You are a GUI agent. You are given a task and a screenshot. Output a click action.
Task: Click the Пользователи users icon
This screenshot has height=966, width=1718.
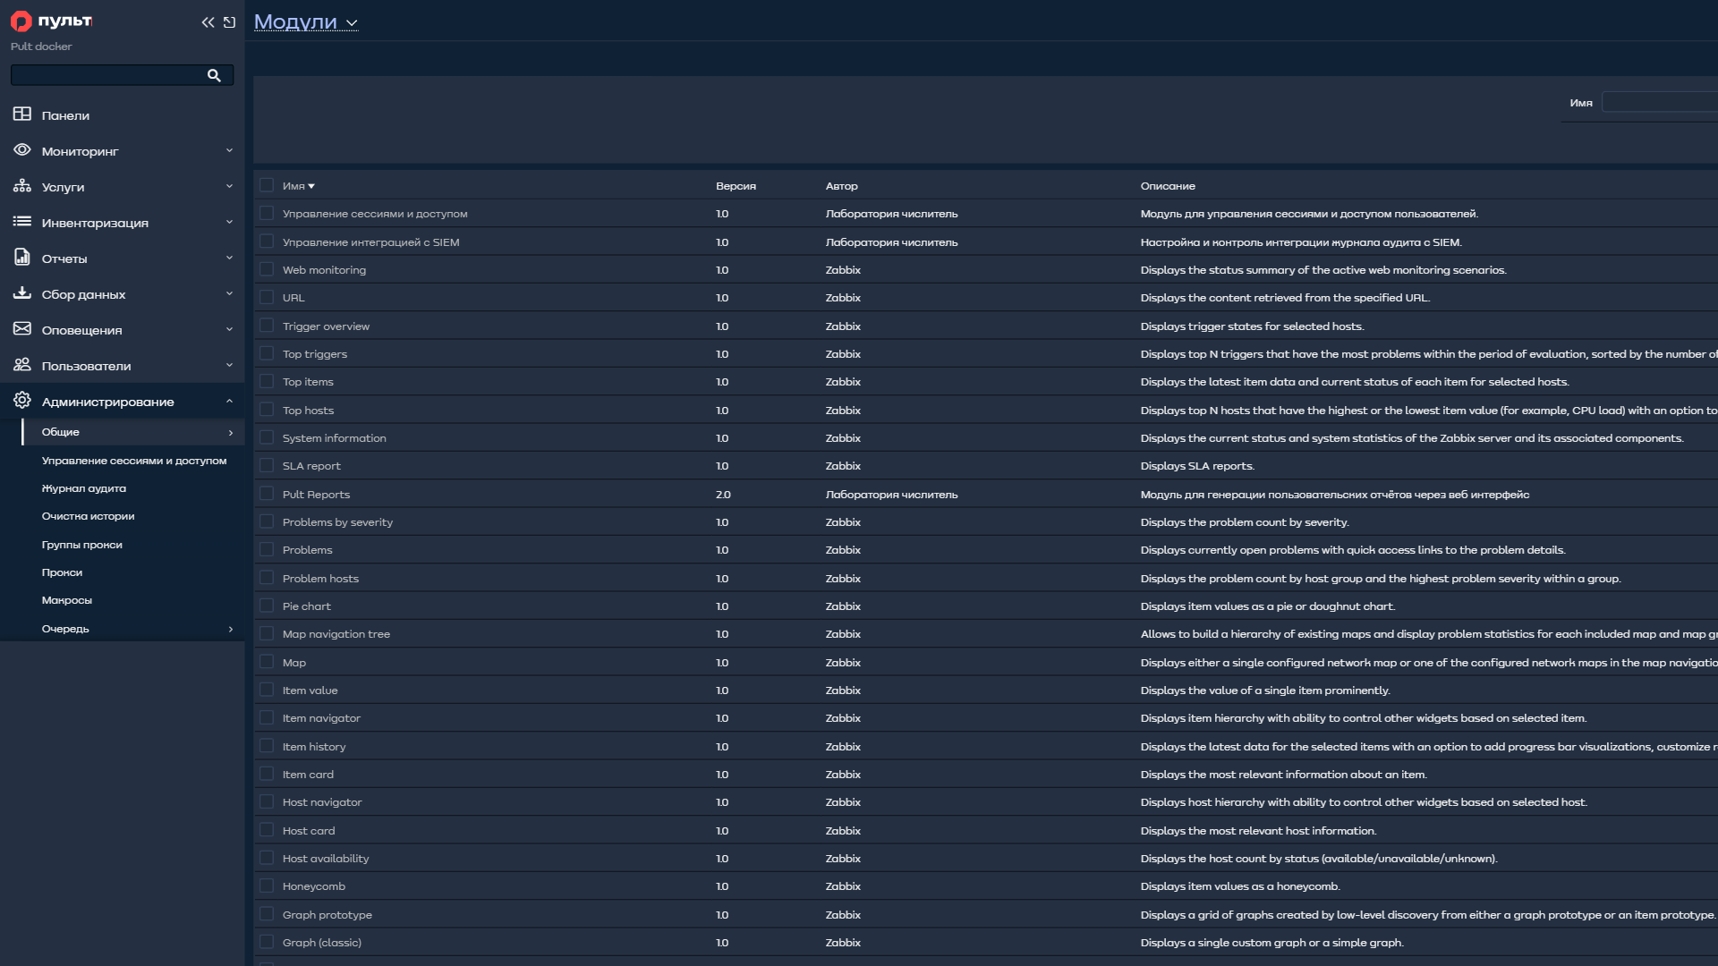tap(22, 364)
